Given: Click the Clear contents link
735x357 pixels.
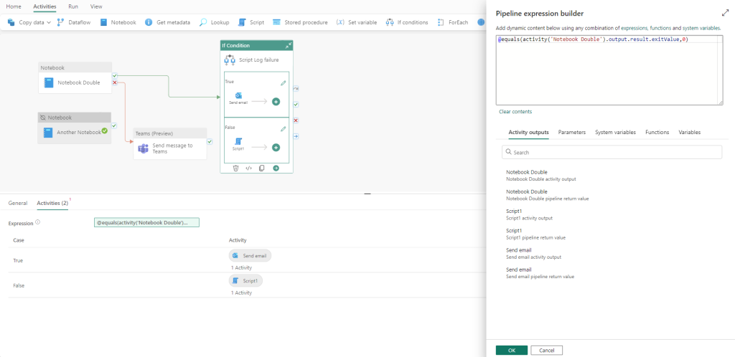Looking at the screenshot, I should [x=515, y=112].
